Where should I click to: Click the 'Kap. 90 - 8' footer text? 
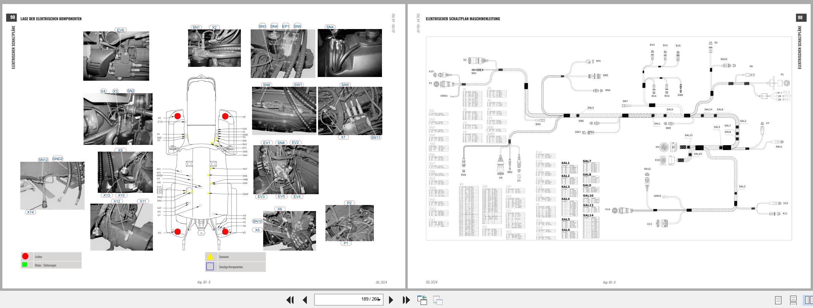tap(204, 282)
